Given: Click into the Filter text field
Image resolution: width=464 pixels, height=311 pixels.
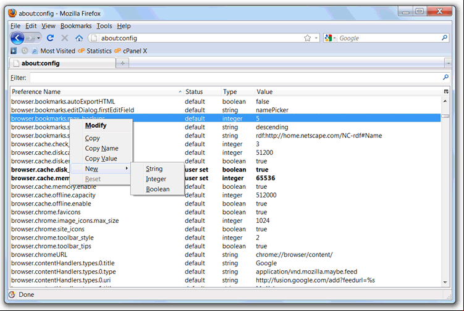Looking at the screenshot, I should 235,78.
